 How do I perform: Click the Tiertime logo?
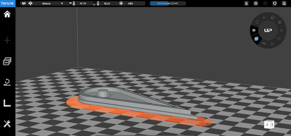click(x=8, y=3)
